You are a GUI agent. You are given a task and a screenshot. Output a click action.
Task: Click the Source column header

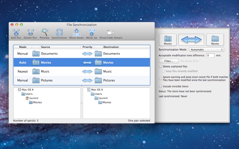[x=45, y=47]
